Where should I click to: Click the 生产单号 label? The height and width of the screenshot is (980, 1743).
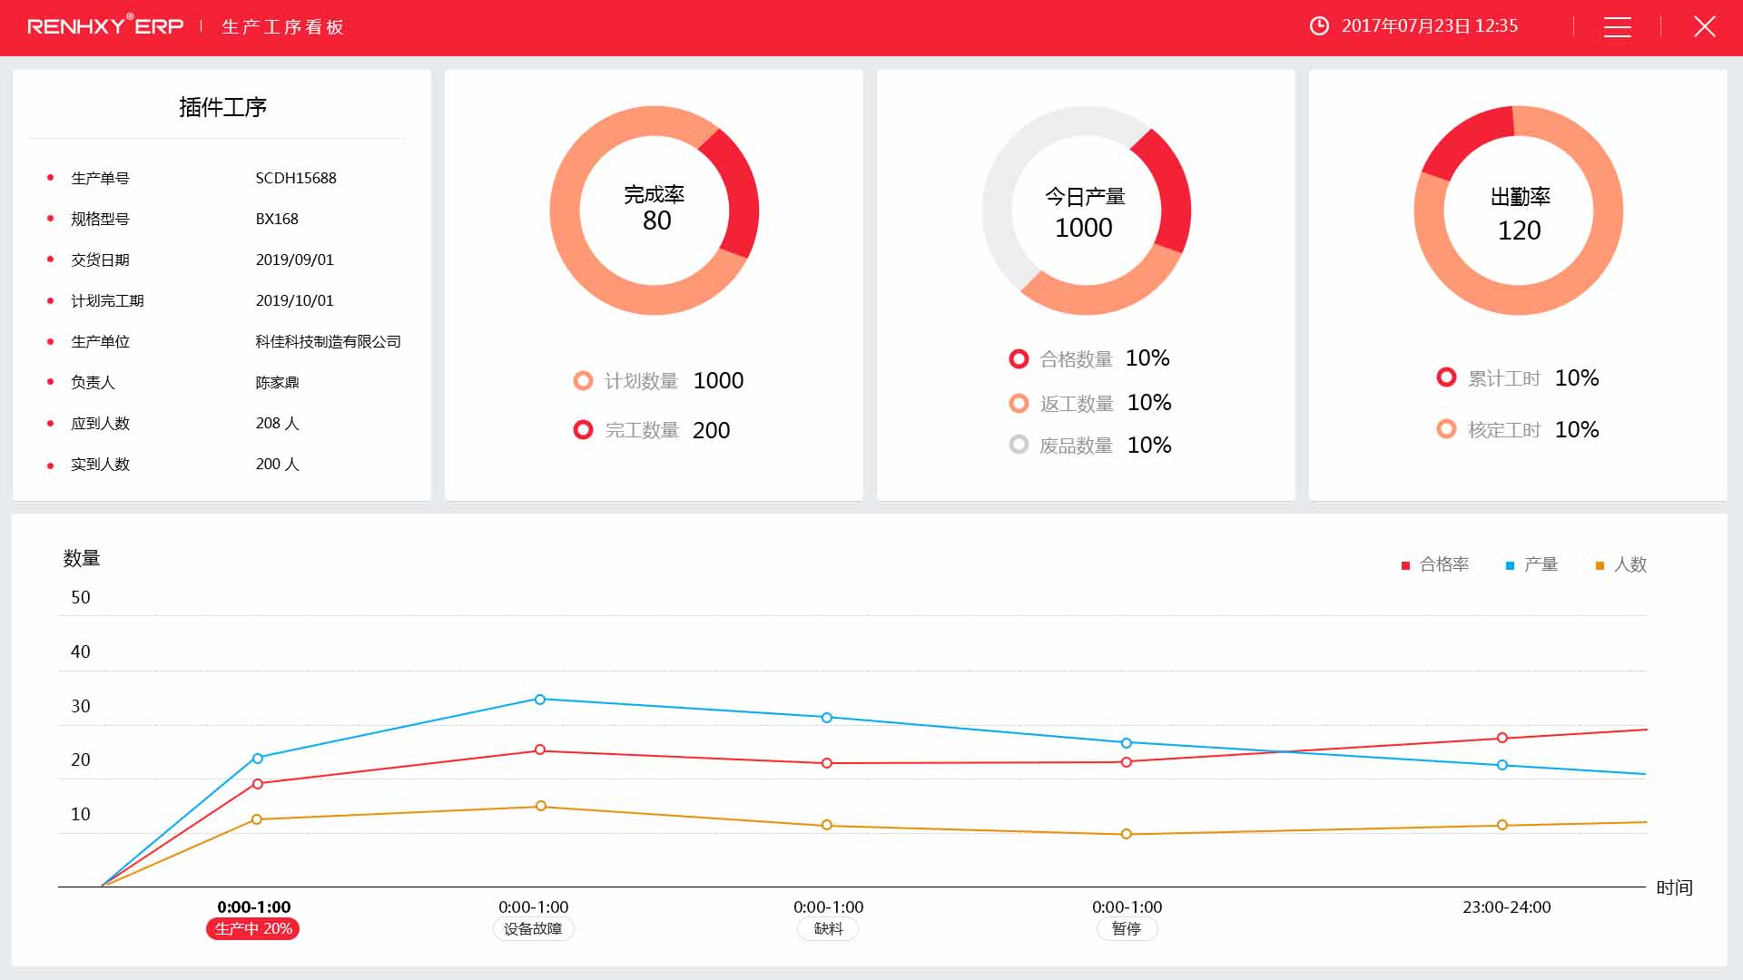(x=100, y=178)
